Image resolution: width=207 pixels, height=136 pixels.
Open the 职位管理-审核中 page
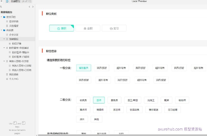20,52
